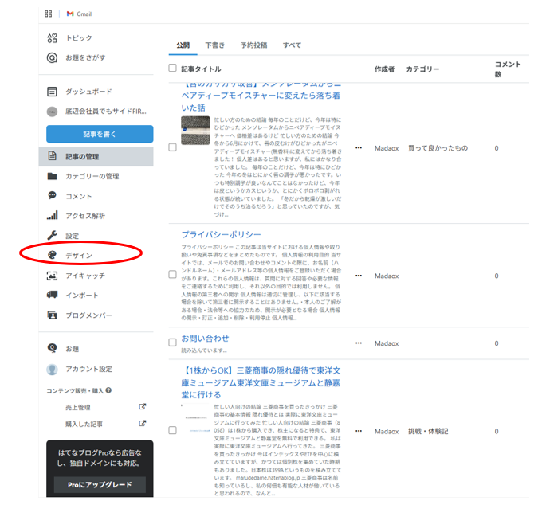Open コメント speech bubble icon
This screenshot has width=534, height=505.
coord(52,195)
